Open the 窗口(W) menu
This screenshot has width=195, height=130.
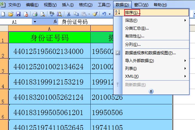141,5
